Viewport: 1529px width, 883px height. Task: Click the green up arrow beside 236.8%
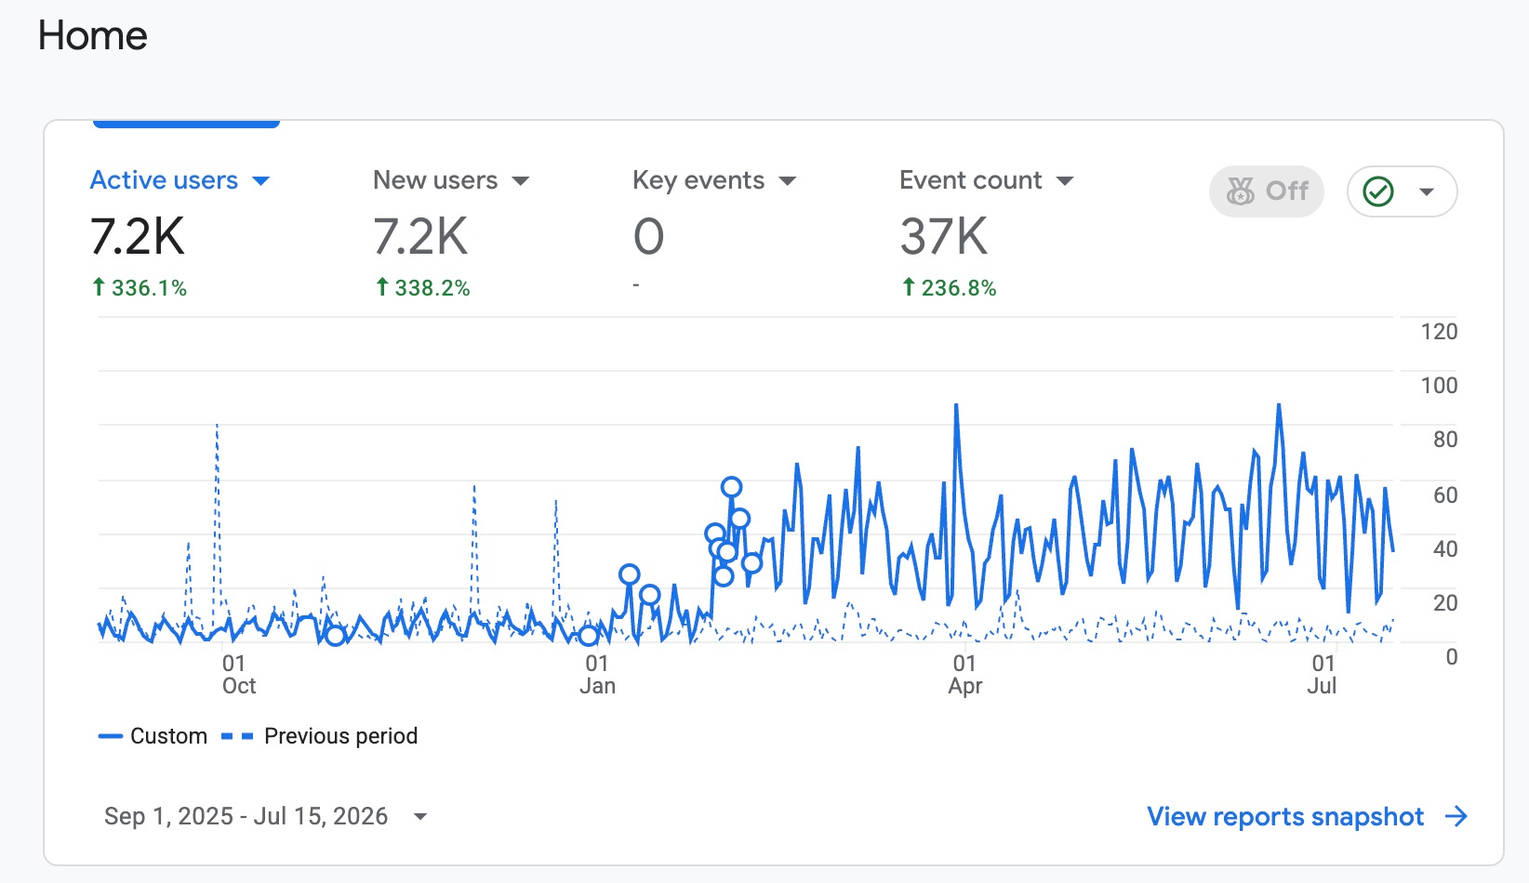click(x=909, y=287)
